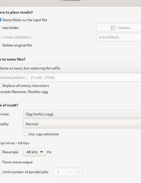
Task: Increase parallel jobs with plus button
Action: pos(78,172)
